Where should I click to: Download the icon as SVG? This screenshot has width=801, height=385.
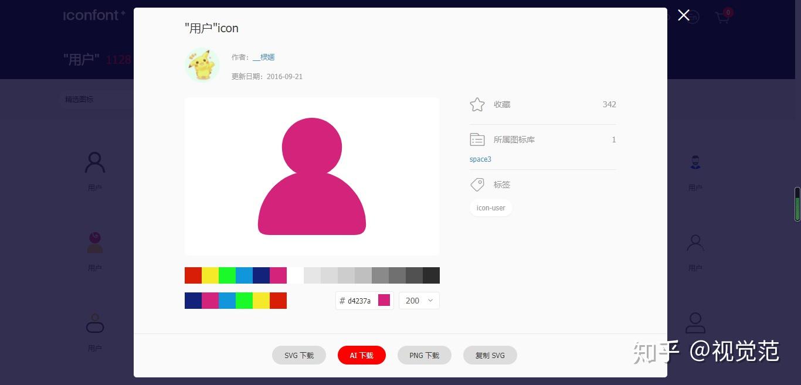299,355
